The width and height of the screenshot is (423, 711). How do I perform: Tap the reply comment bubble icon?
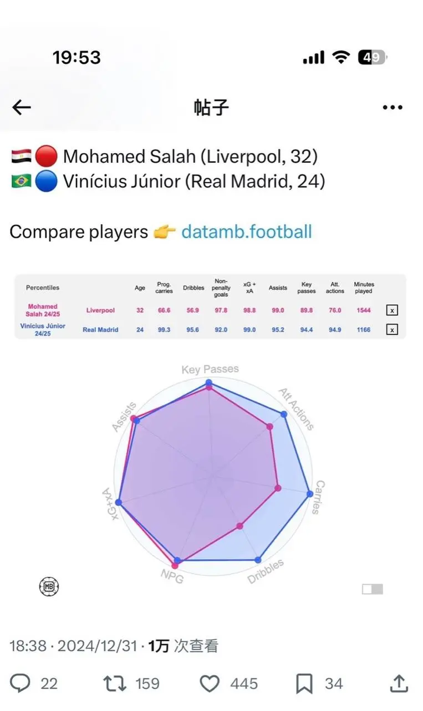[21, 683]
